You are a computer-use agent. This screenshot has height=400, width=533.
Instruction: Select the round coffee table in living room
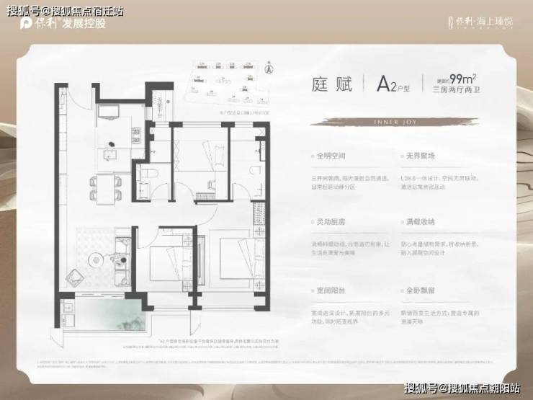tap(97, 260)
